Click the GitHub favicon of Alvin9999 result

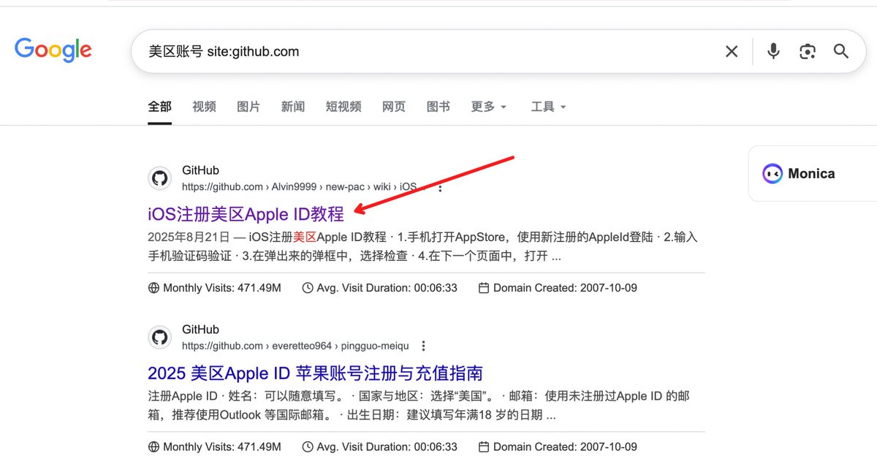[x=159, y=178]
